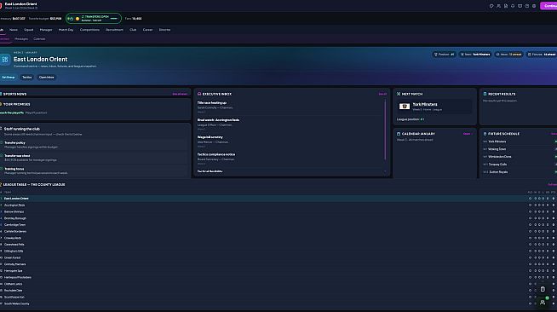This screenshot has width=557, height=312.
Task: Click the Executive Inbox header icon
Action: coord(199,94)
